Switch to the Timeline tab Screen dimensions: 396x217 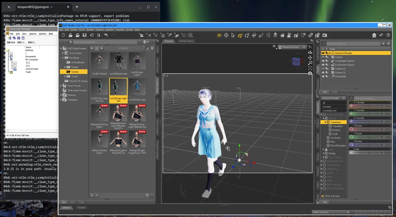point(81,208)
